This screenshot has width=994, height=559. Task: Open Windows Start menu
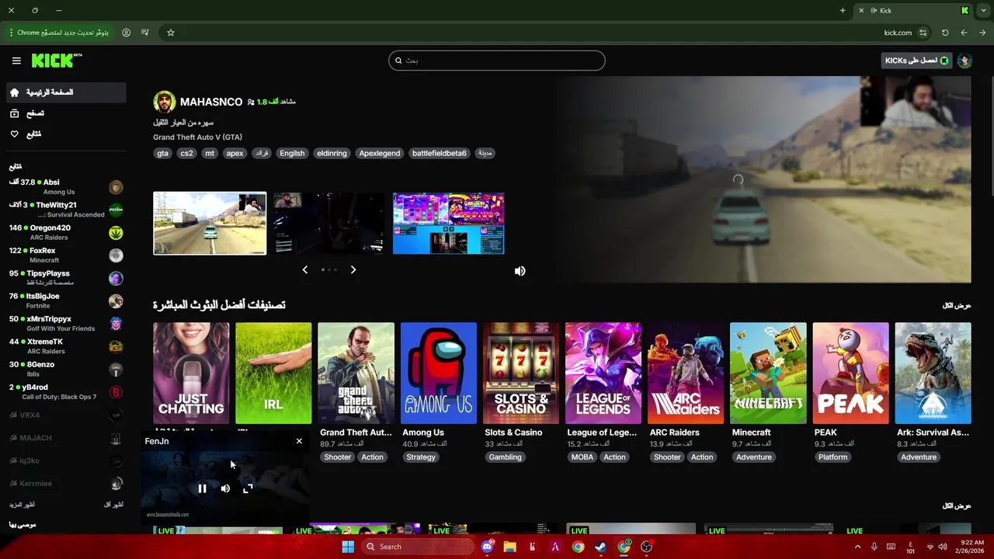[348, 547]
